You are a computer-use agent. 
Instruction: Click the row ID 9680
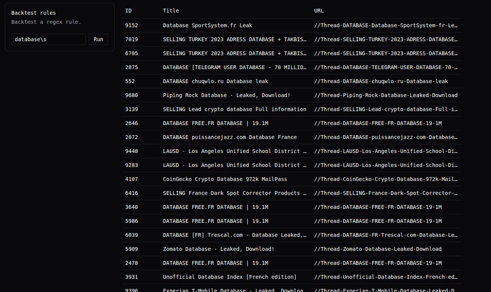click(x=131, y=95)
